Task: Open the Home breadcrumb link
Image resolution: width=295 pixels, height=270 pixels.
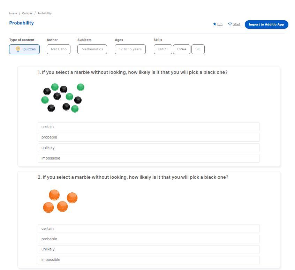Action: [13, 13]
